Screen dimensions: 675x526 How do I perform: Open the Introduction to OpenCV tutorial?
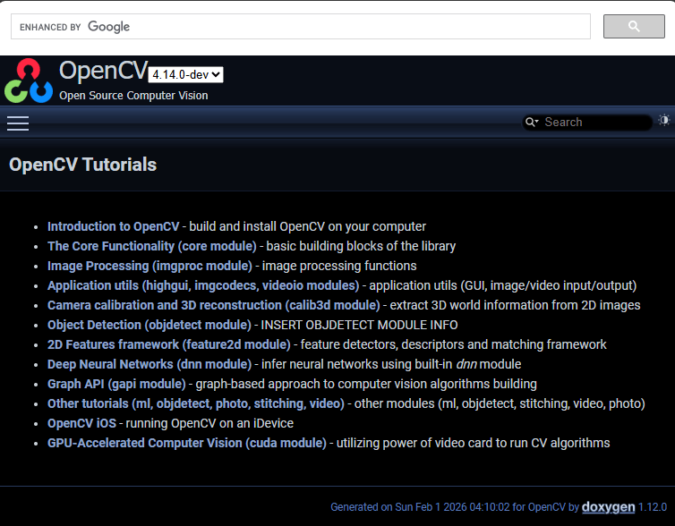coord(113,226)
